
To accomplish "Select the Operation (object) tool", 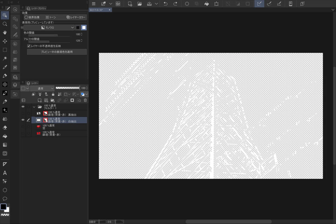I will pos(5,15).
